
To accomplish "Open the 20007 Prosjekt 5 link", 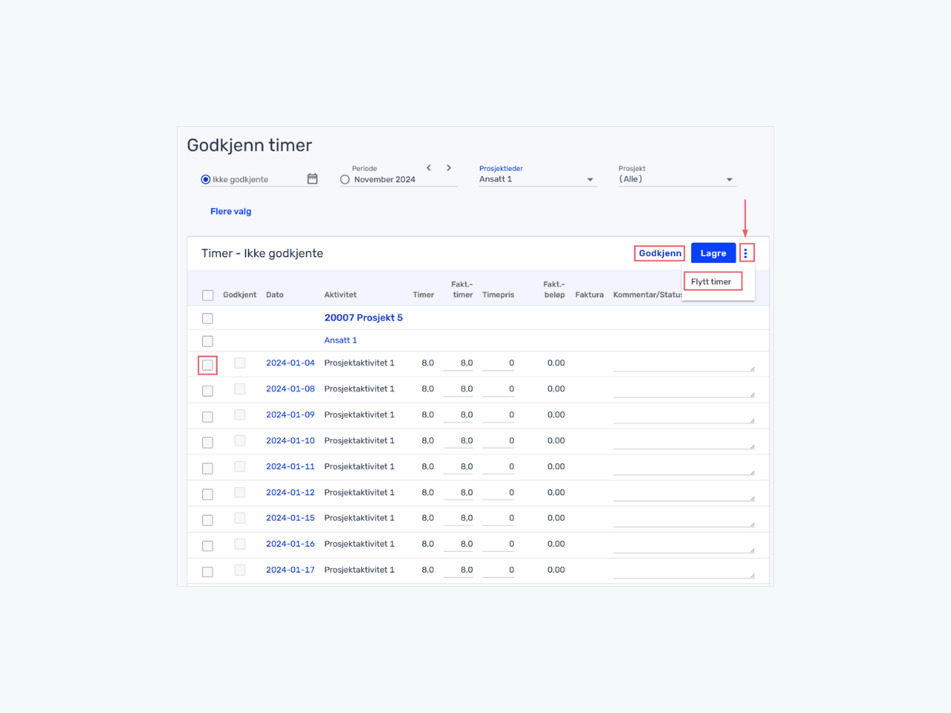I will 363,318.
